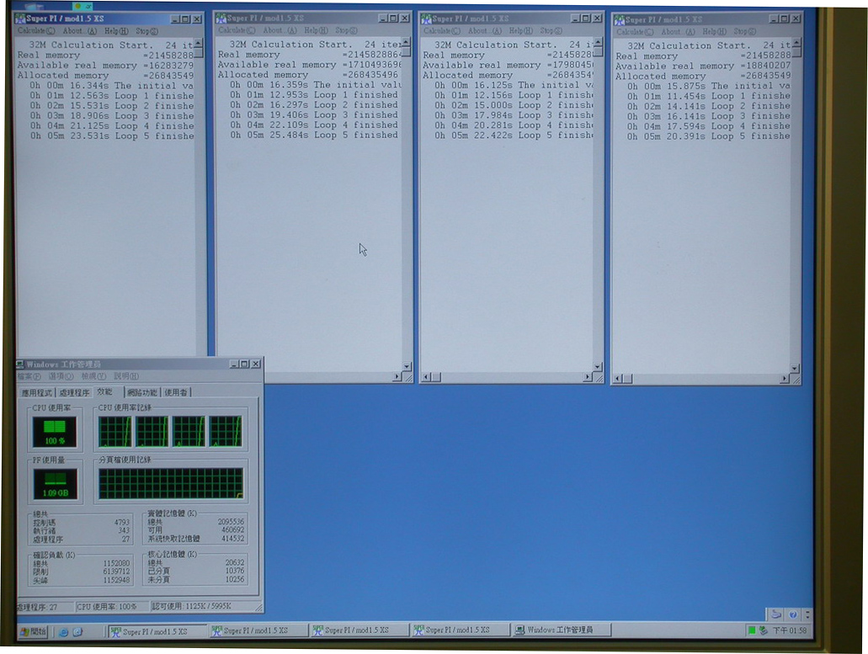Image resolution: width=868 pixels, height=654 pixels.
Task: Open Calculate(C) menu in the 15.875s Super PI window
Action: click(x=635, y=32)
